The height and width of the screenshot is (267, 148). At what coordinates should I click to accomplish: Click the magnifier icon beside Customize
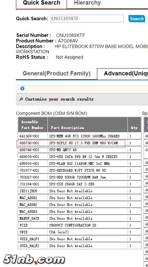tap(21, 99)
